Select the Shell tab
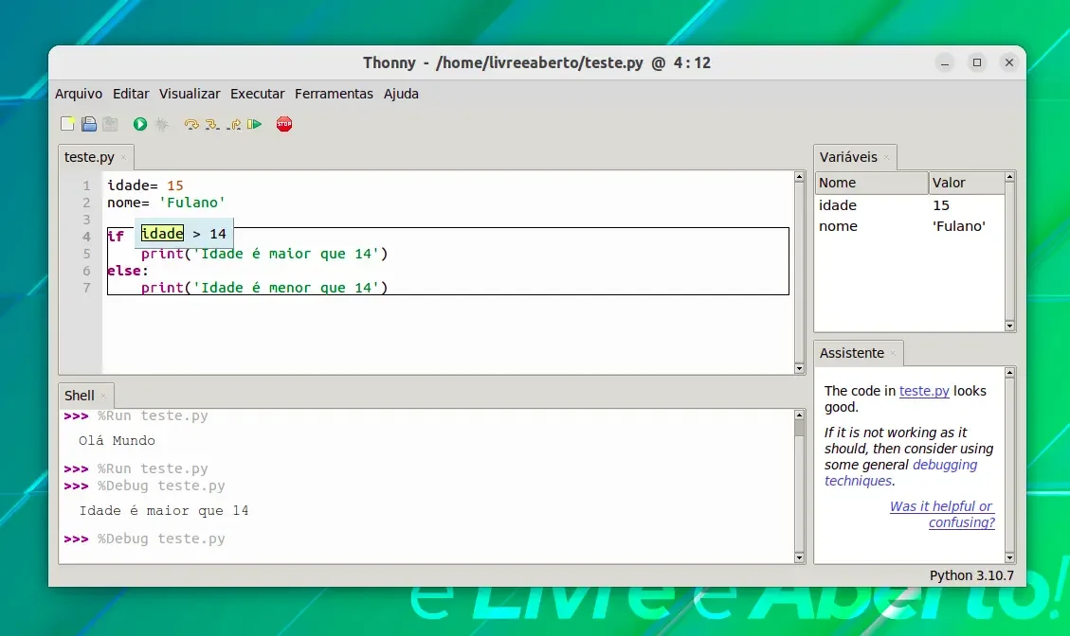The width and height of the screenshot is (1070, 636). pyautogui.click(x=80, y=396)
